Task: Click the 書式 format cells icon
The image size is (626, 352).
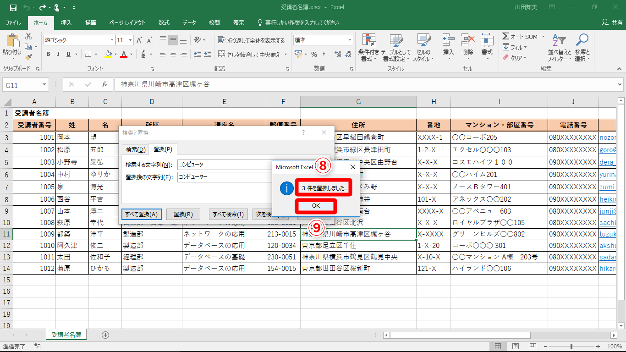Action: tap(487, 40)
